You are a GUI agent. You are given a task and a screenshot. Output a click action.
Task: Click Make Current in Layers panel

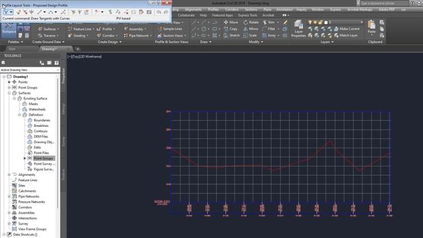tap(347, 29)
